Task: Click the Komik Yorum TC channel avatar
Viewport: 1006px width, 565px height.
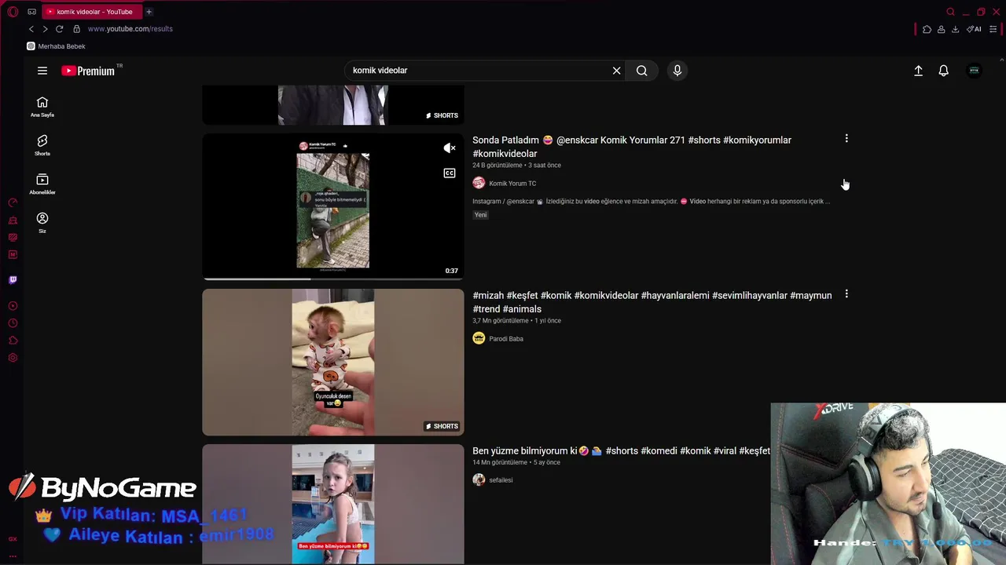Action: tap(479, 183)
